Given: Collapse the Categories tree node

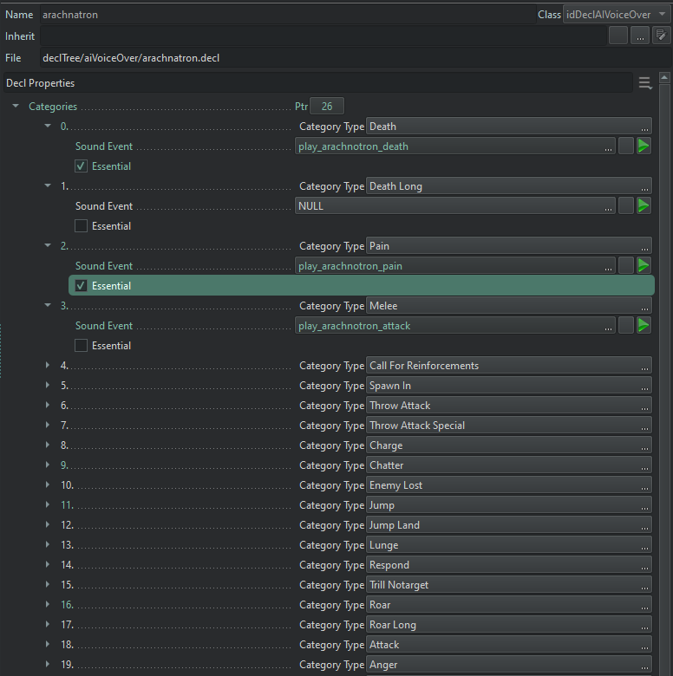Looking at the screenshot, I should 16,106.
